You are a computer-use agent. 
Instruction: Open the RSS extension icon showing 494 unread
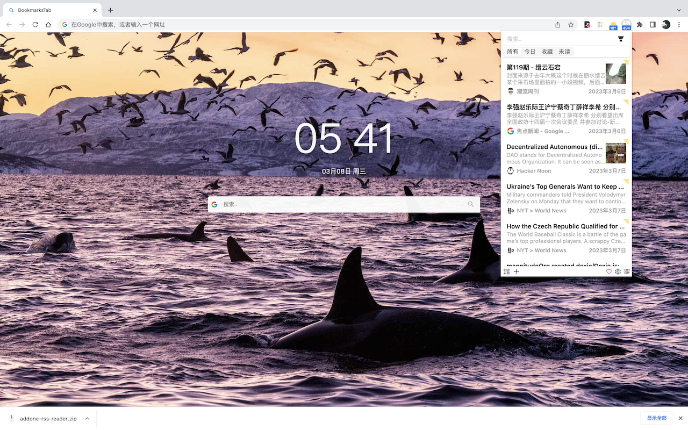[626, 25]
